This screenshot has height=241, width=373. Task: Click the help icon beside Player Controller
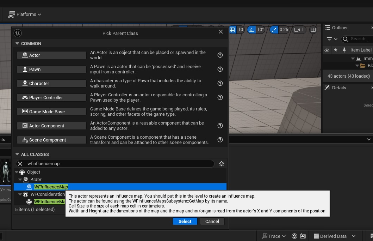[x=220, y=97]
